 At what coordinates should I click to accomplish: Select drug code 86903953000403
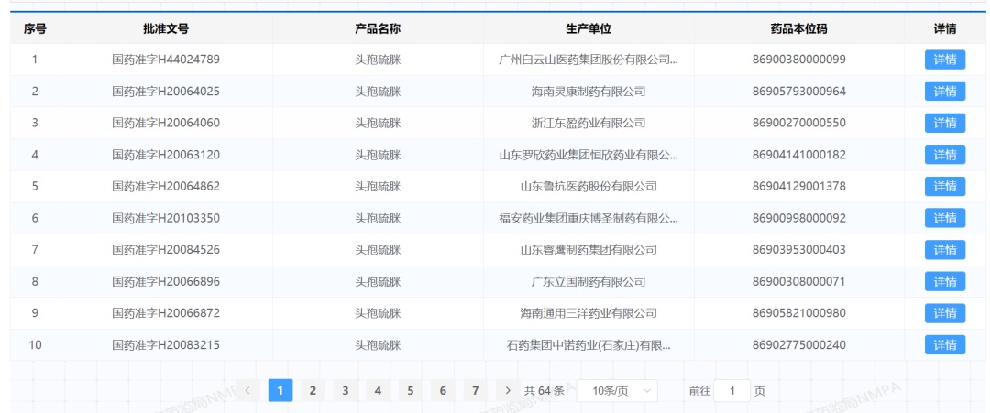[x=798, y=250]
